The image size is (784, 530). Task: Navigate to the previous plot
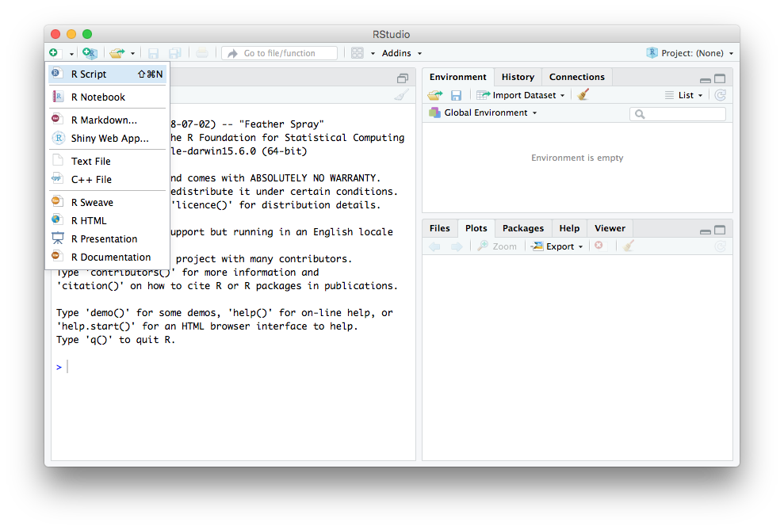click(x=436, y=246)
